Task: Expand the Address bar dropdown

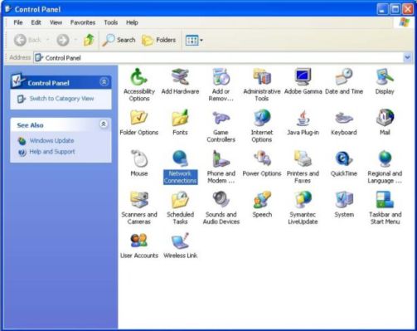Action: [x=407, y=57]
